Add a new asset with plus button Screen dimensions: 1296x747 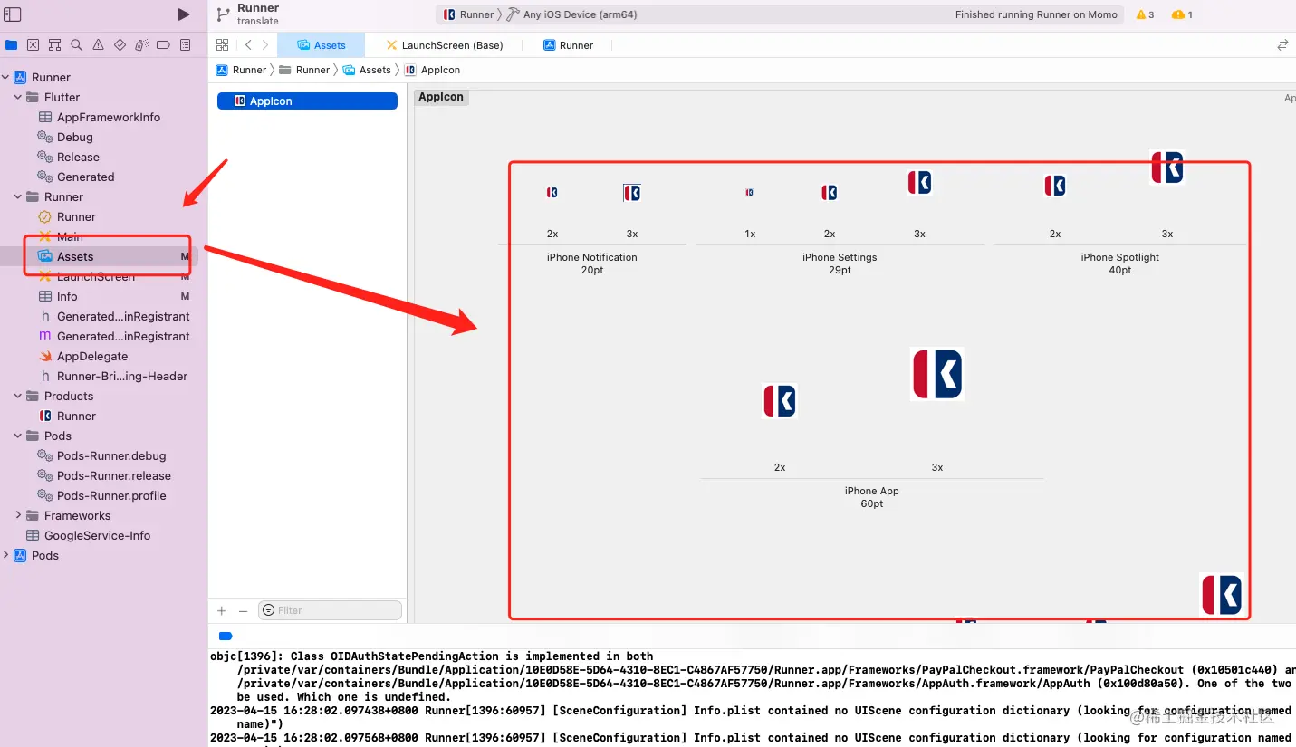[222, 611]
